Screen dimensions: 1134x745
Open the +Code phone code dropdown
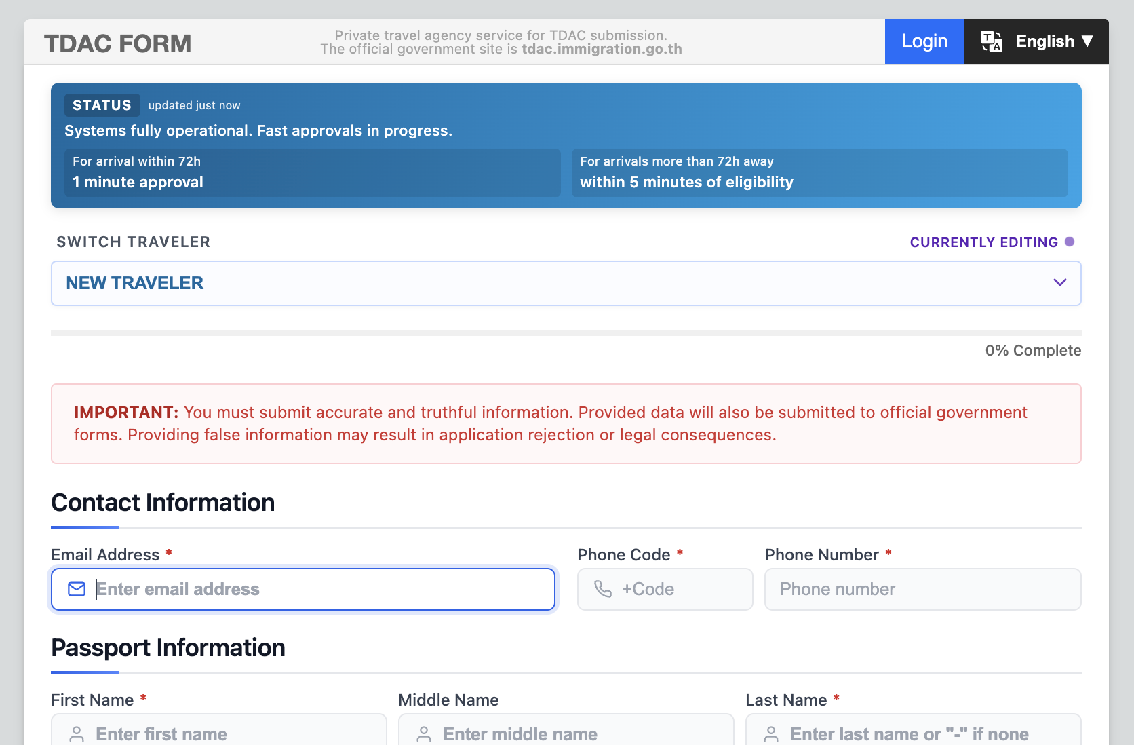coord(665,589)
